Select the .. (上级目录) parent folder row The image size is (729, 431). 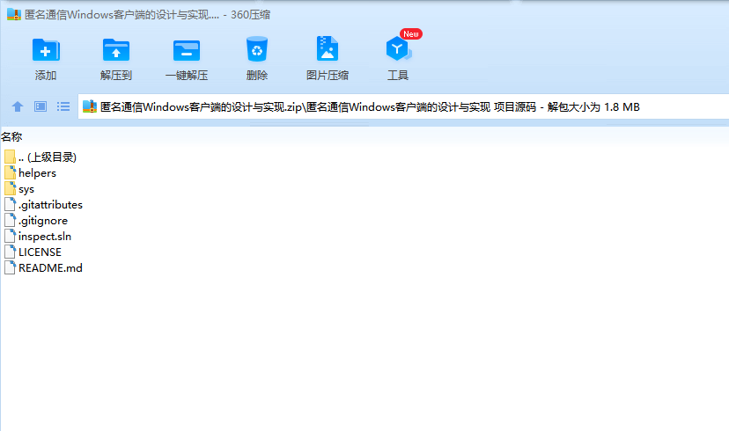(40, 157)
